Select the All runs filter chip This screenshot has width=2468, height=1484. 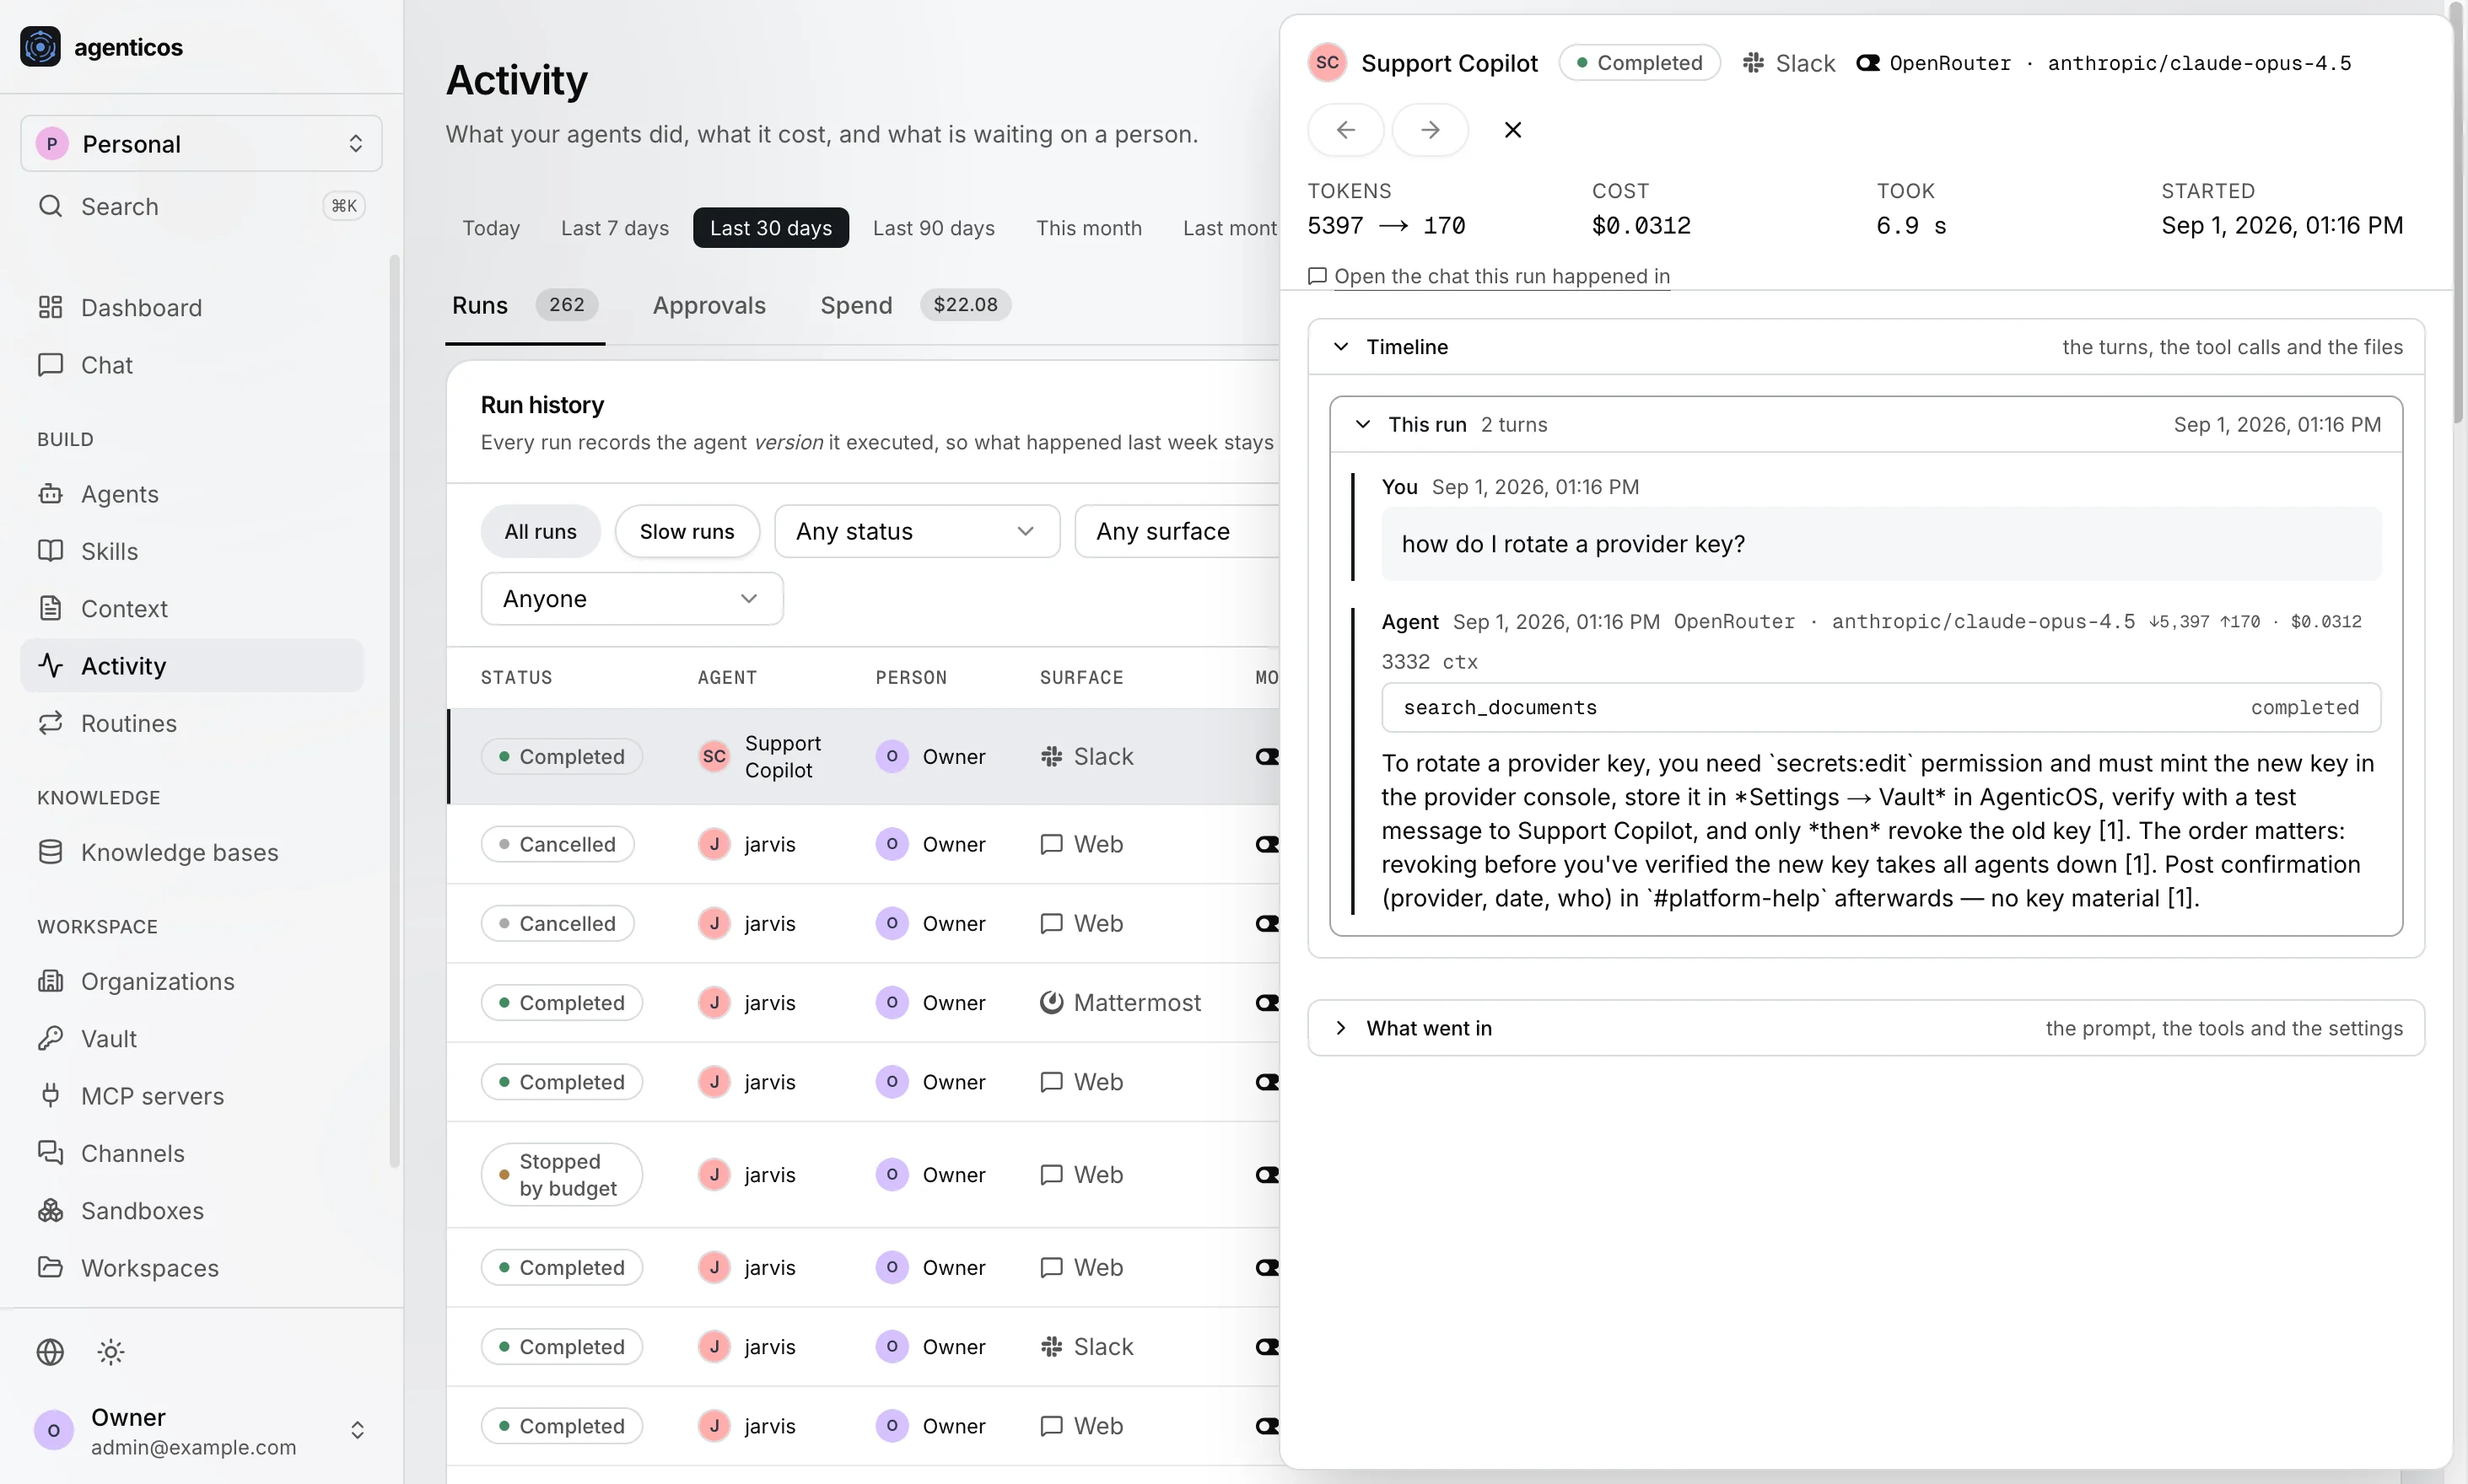540,531
